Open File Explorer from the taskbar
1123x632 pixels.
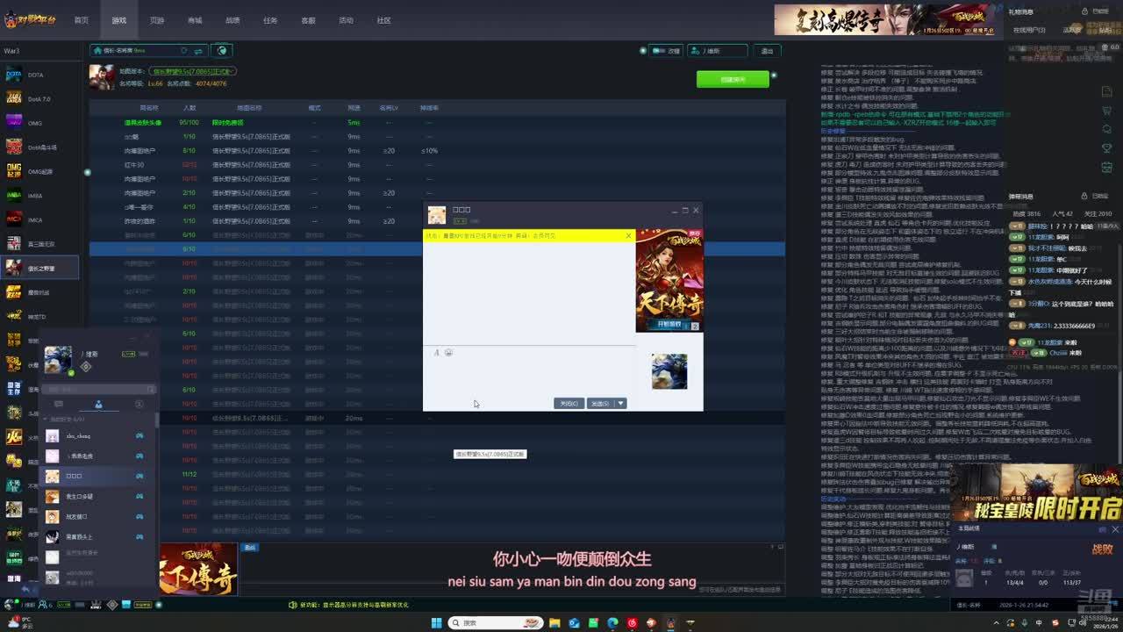click(555, 623)
